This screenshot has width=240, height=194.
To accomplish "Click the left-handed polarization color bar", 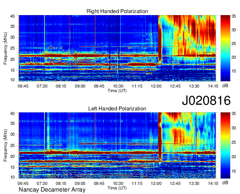I will tap(225, 145).
